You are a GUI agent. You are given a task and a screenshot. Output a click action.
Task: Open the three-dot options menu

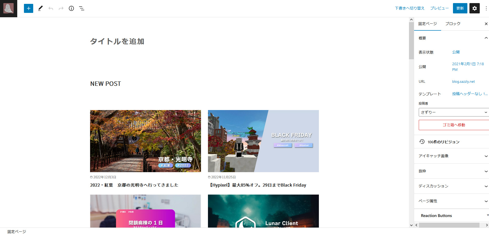486,8
